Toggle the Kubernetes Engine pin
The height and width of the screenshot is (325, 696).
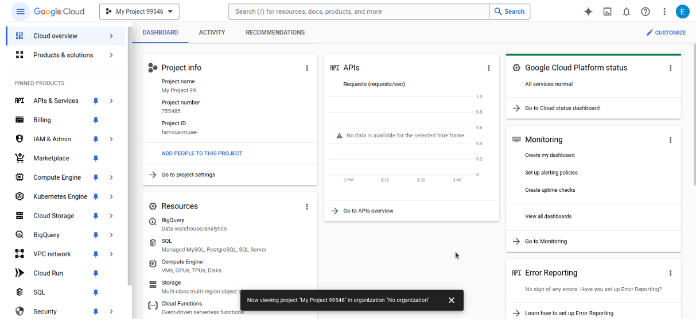(96, 196)
